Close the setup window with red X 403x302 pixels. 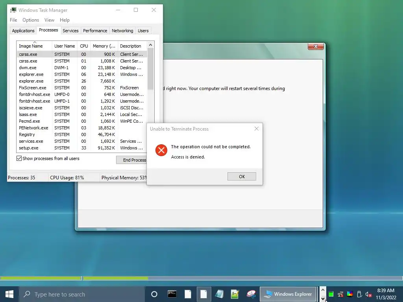click(x=316, y=46)
